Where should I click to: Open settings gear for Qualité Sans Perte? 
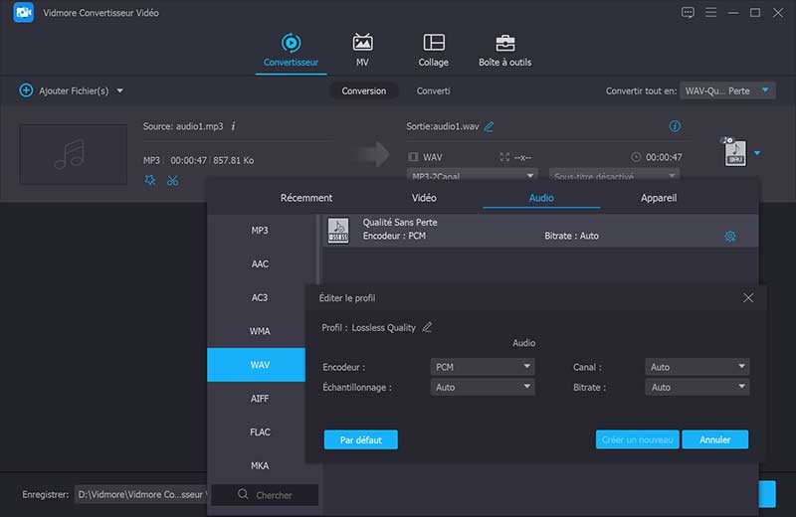click(730, 236)
